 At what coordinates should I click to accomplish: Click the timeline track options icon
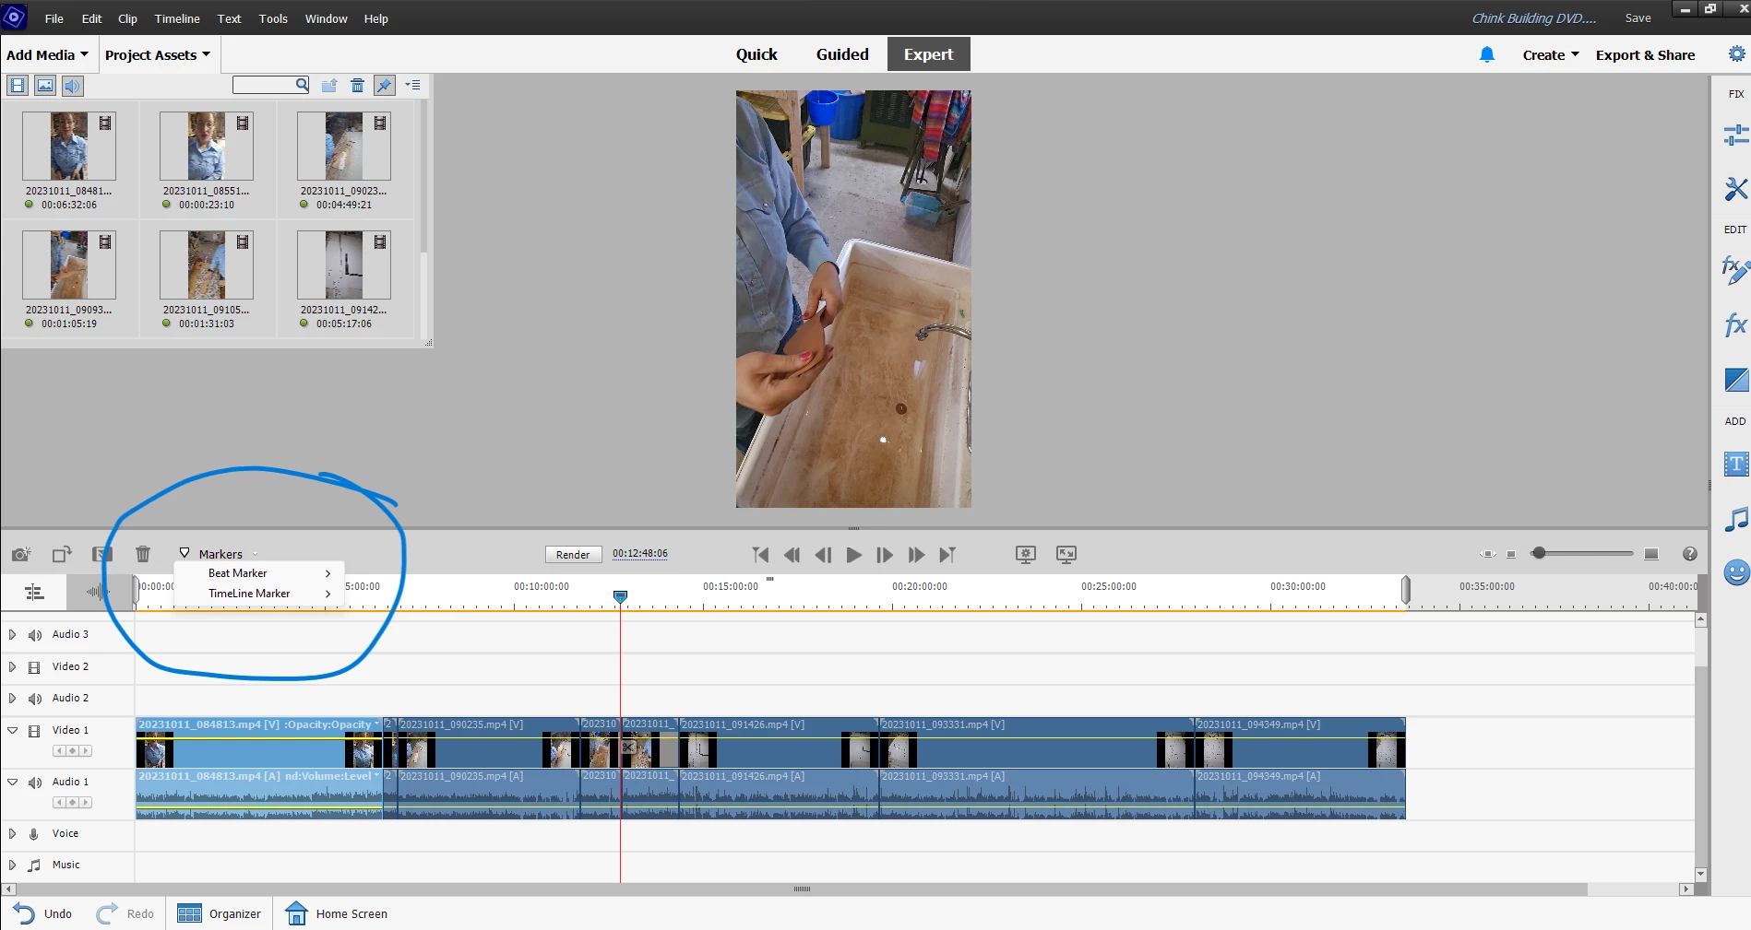click(34, 593)
